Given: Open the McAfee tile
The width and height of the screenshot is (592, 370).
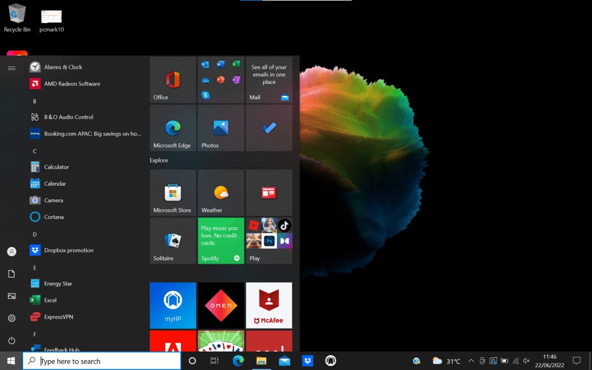Looking at the screenshot, I should (x=269, y=305).
